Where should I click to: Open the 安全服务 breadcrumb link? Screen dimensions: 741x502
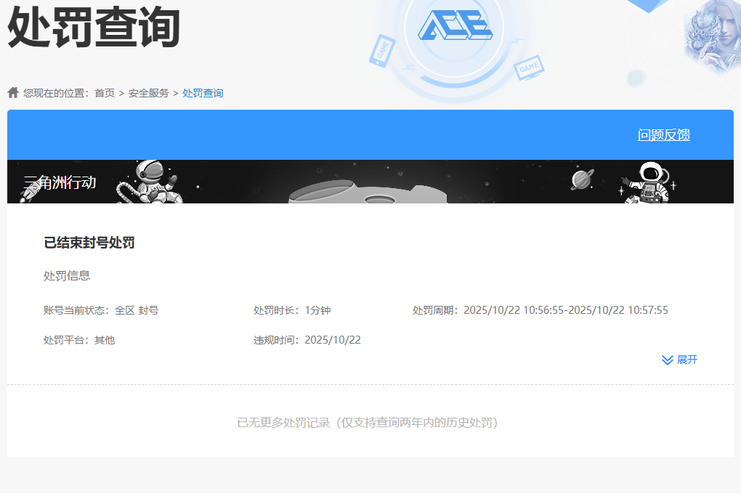150,92
